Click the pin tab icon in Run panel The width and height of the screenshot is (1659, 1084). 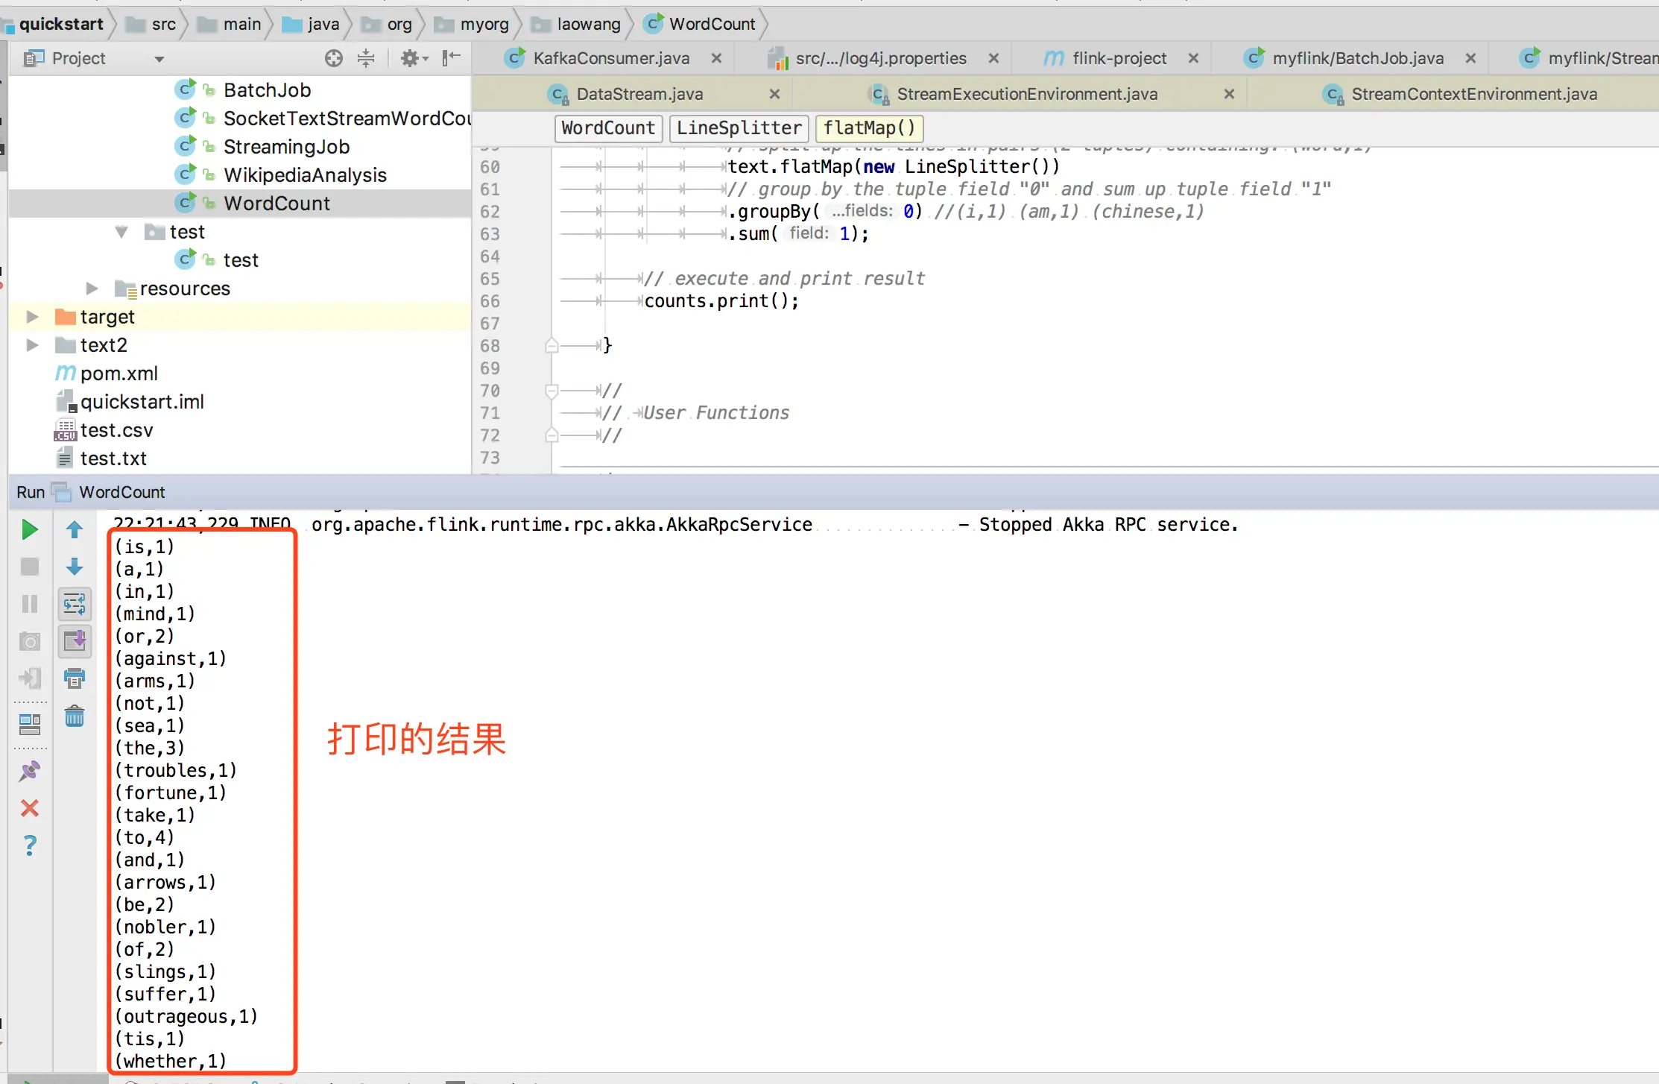pos(30,771)
